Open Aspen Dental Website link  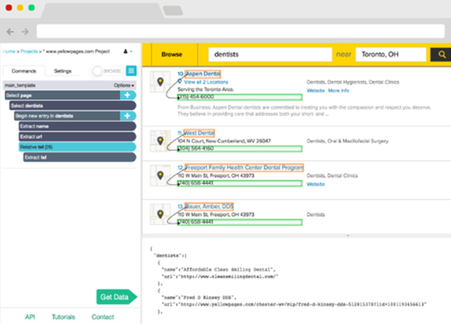(x=315, y=91)
